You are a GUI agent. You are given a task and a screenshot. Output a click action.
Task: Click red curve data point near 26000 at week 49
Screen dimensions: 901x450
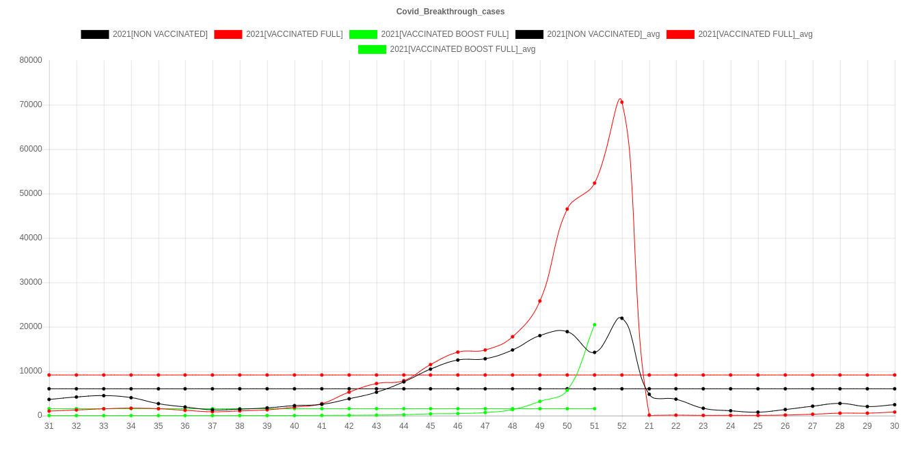click(539, 300)
